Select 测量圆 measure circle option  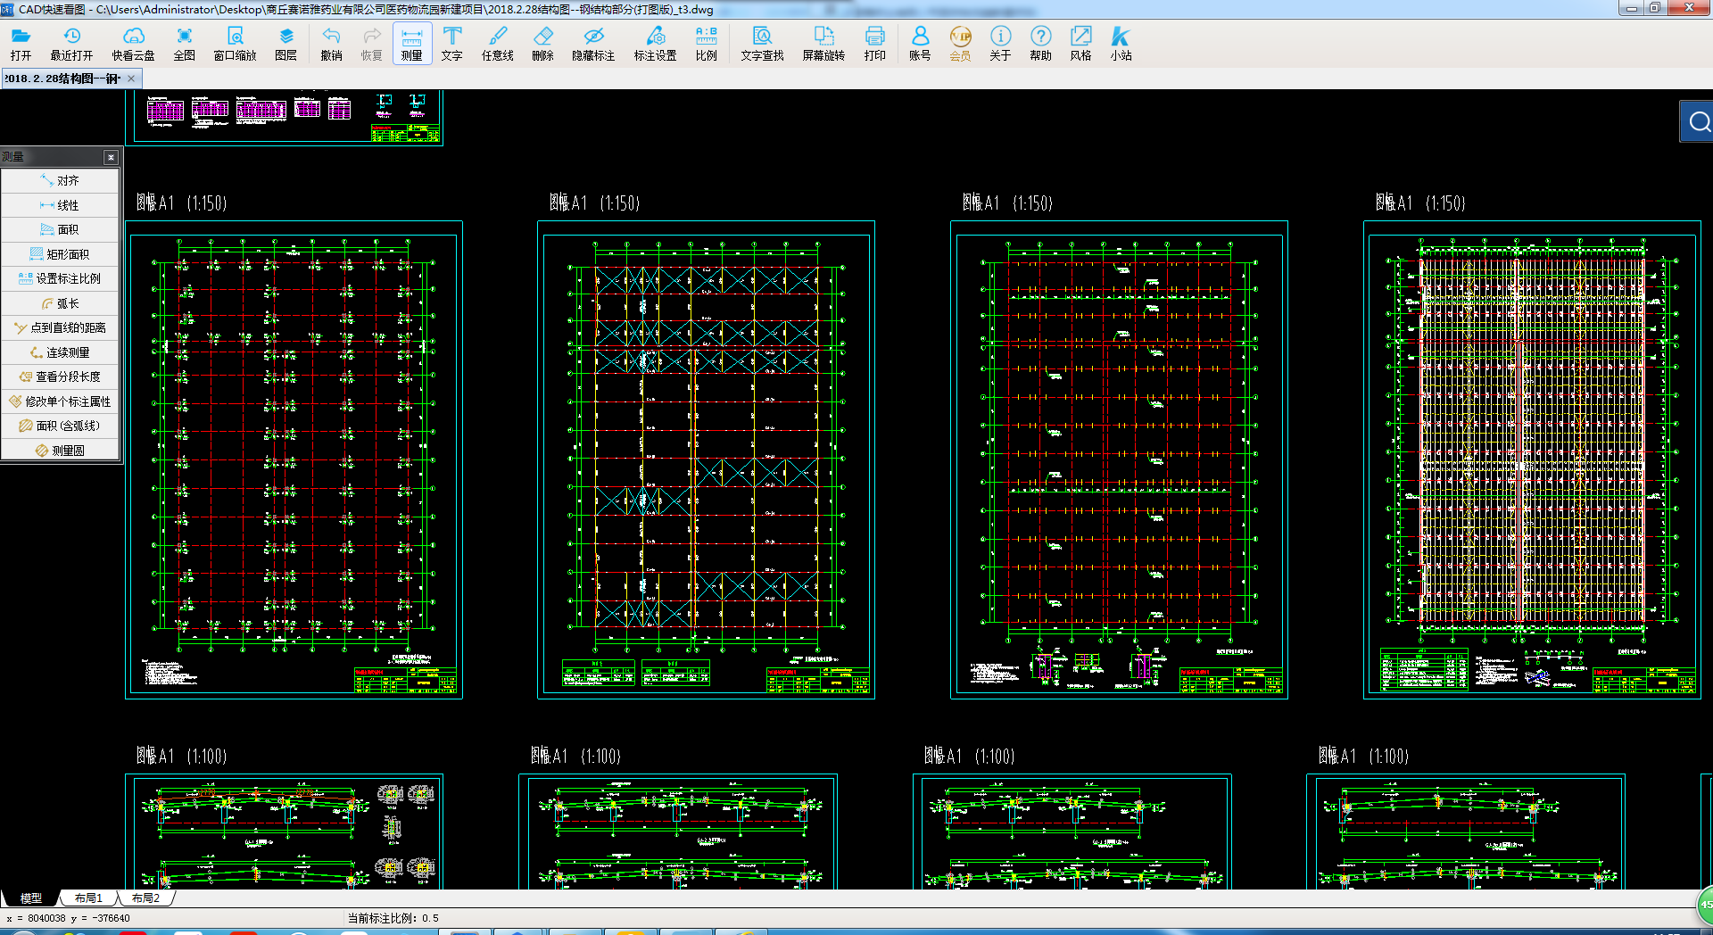point(60,451)
